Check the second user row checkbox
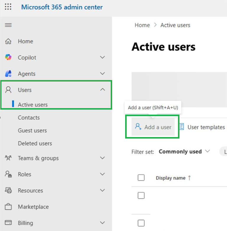227x231 pixels. [x=141, y=223]
